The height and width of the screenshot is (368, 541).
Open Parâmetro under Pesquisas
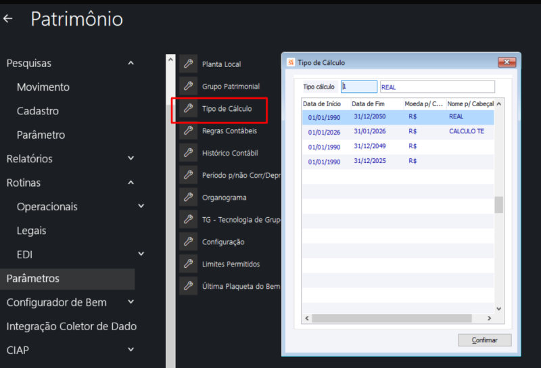41,135
